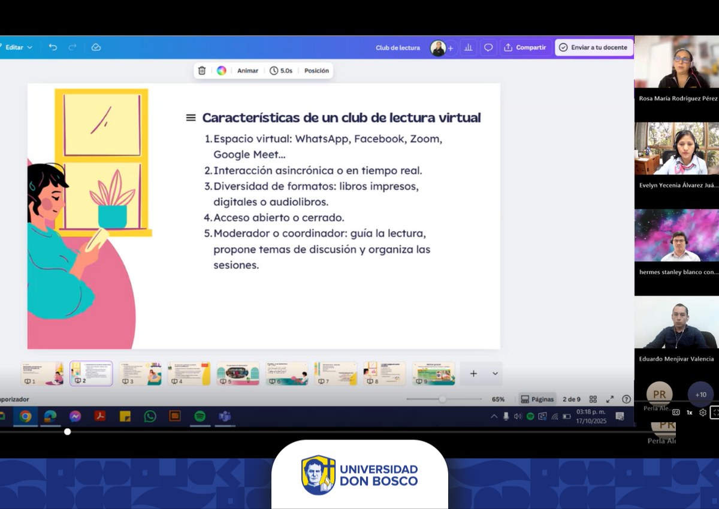The width and height of the screenshot is (719, 509).
Task: Click the cloud save status icon
Action: (x=96, y=47)
